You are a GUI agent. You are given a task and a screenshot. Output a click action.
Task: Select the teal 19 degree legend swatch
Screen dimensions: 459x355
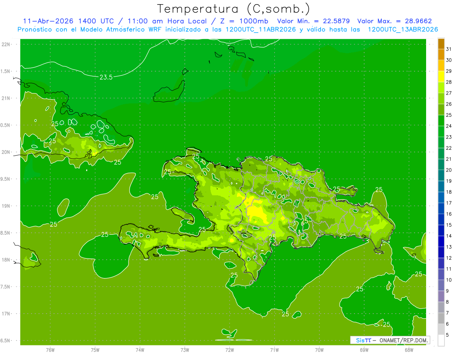coord(441,175)
